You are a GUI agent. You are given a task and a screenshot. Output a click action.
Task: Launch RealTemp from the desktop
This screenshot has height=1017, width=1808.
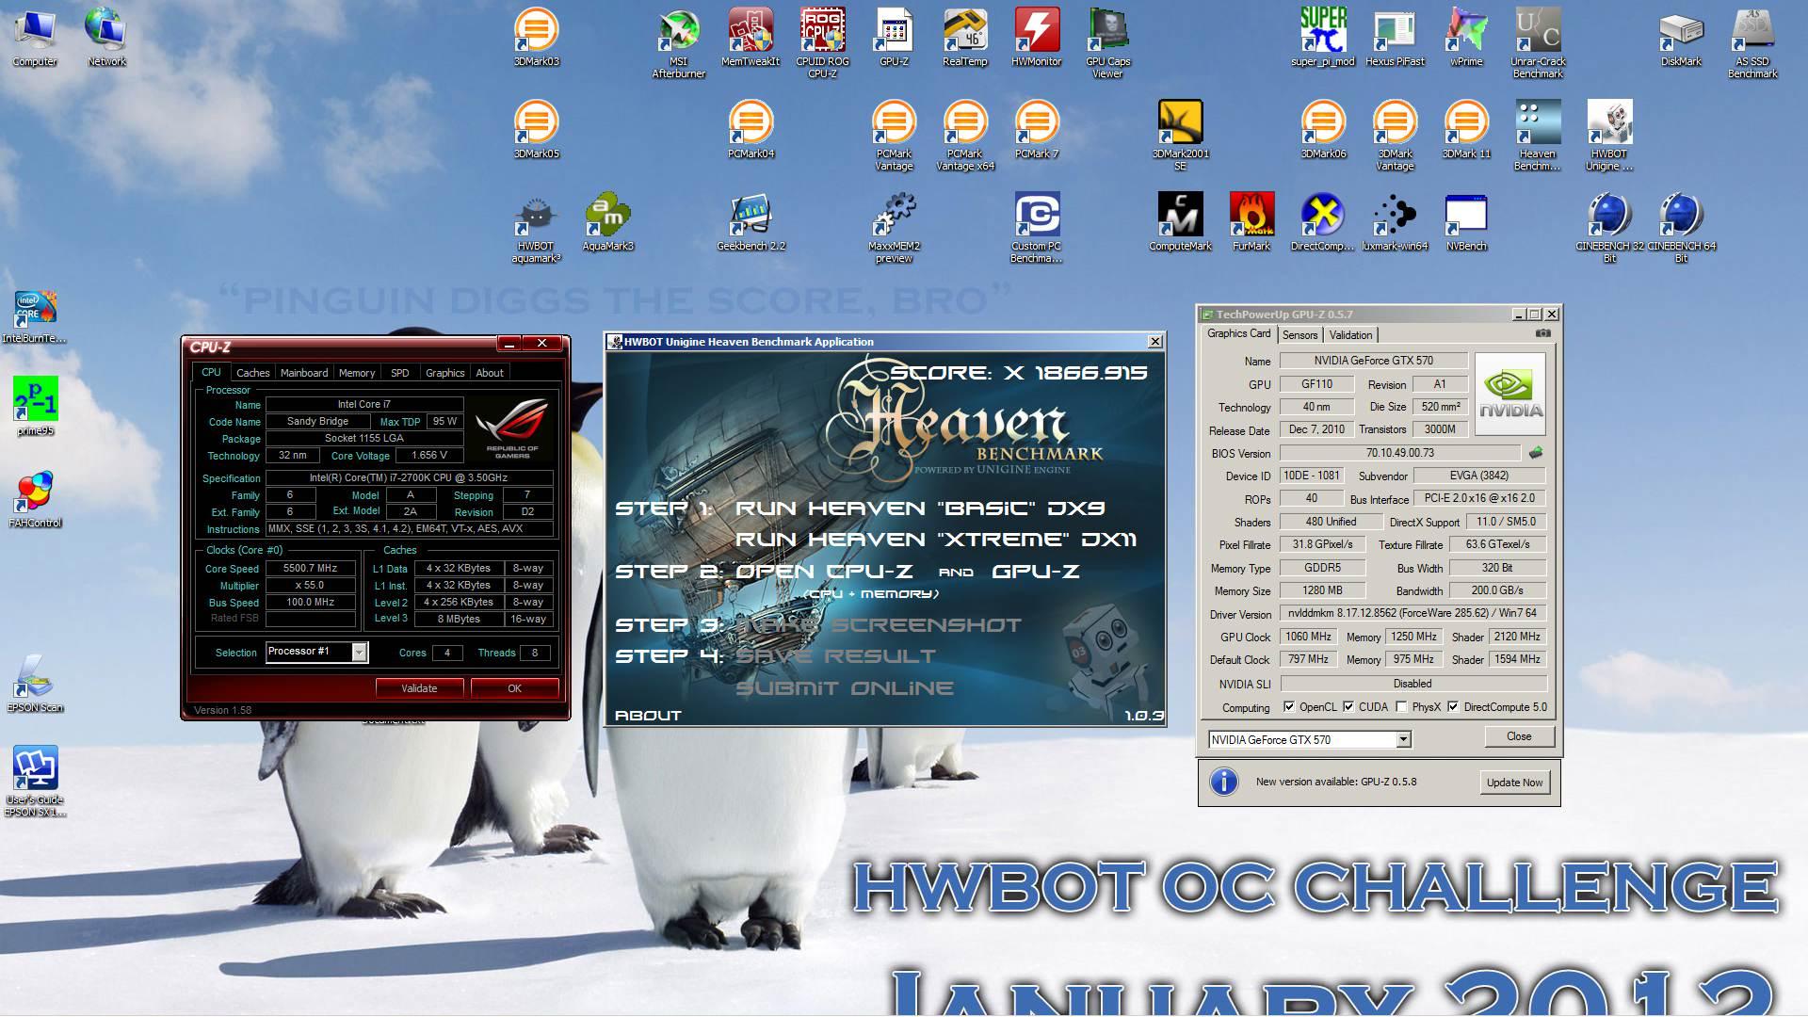pos(965,38)
